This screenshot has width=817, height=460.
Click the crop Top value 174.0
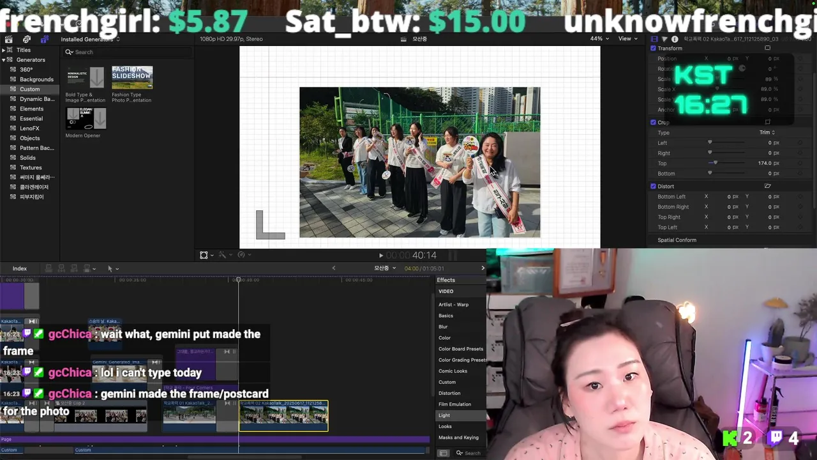point(765,163)
